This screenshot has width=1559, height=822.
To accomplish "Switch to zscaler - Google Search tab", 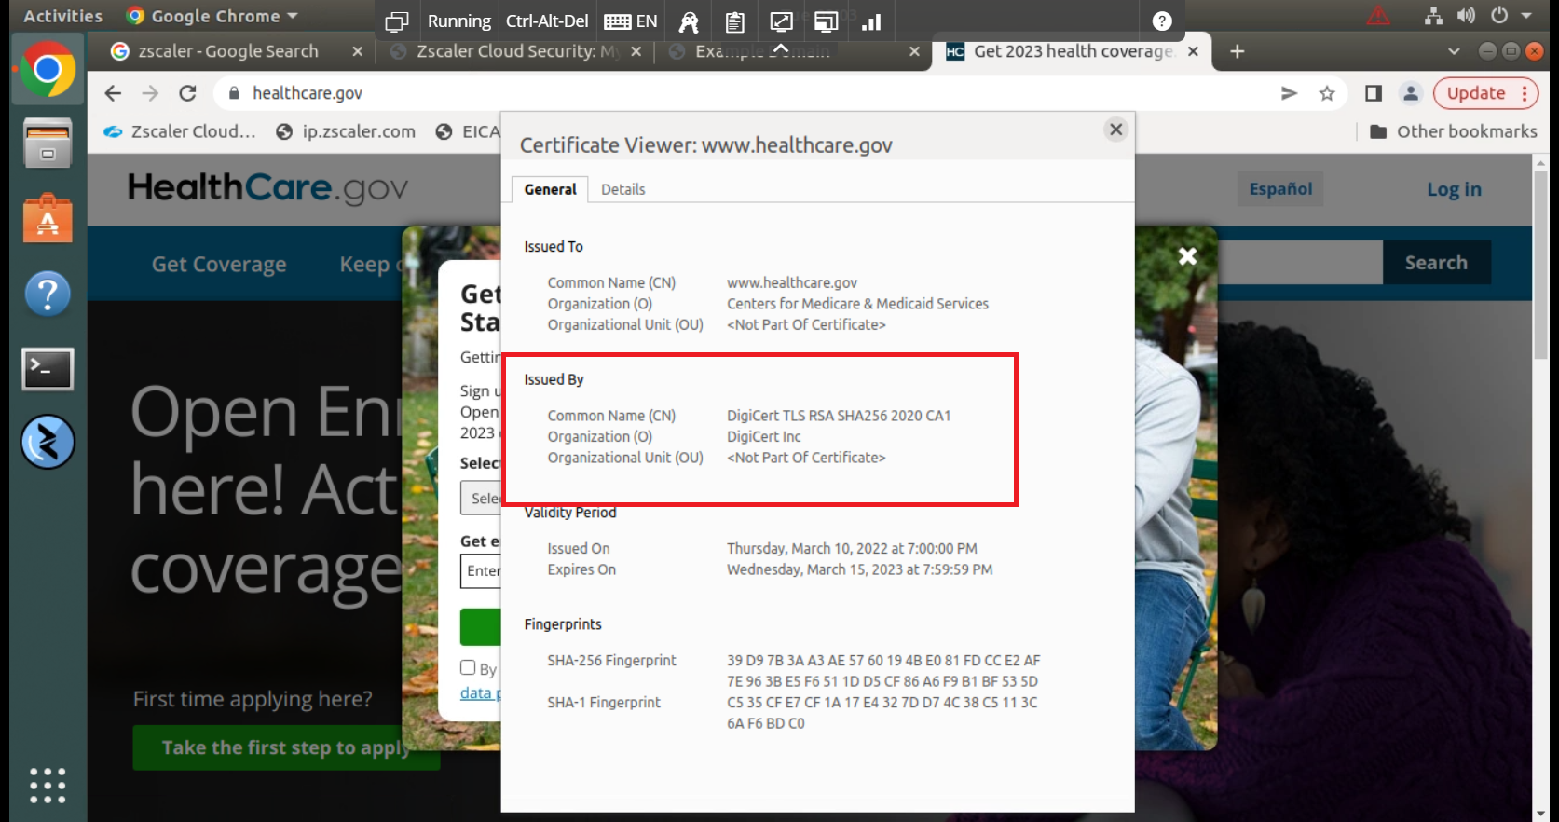I will [x=228, y=51].
